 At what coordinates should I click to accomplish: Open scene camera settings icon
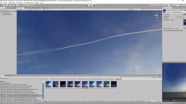point(132,10)
